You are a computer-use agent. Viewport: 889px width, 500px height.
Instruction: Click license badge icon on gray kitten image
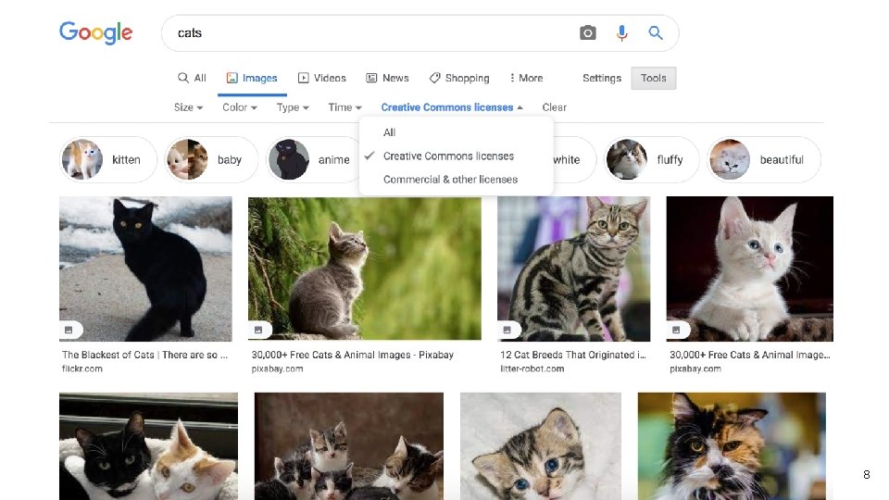point(258,330)
